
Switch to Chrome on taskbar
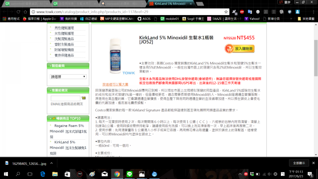(117, 174)
